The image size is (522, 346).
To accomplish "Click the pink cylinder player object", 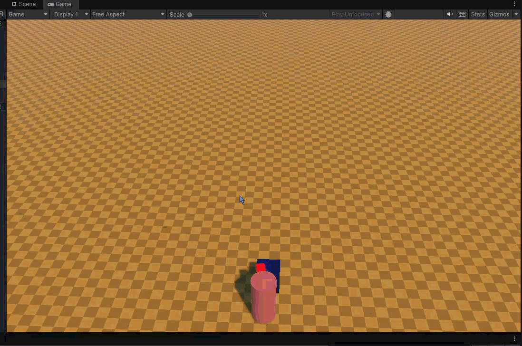I will click(x=263, y=297).
